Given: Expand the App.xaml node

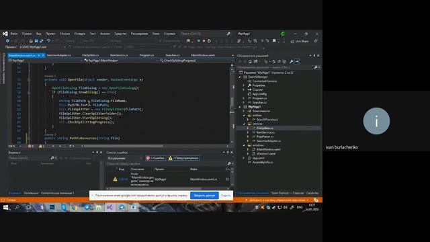Looking at the screenshot, I should (x=243, y=158).
